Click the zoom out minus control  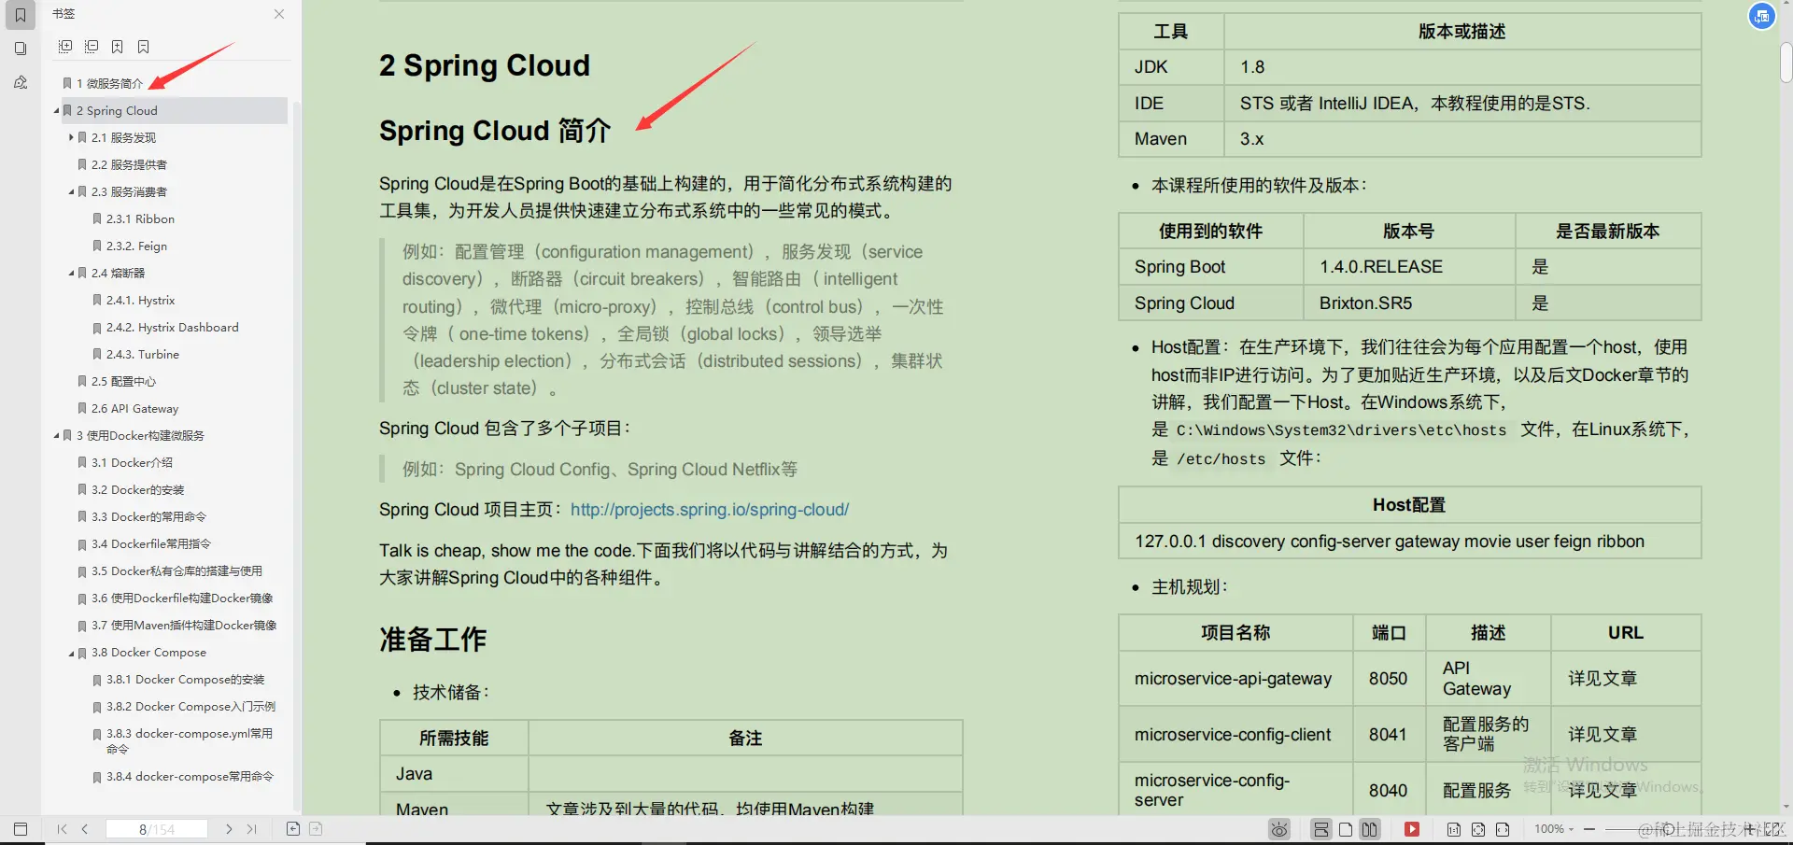click(x=1590, y=828)
